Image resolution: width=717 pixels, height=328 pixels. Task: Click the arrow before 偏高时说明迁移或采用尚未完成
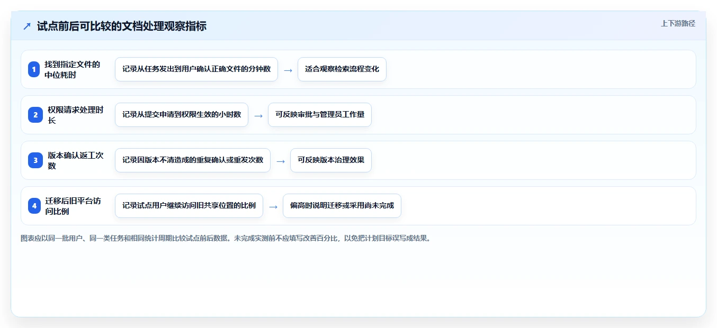(x=273, y=206)
